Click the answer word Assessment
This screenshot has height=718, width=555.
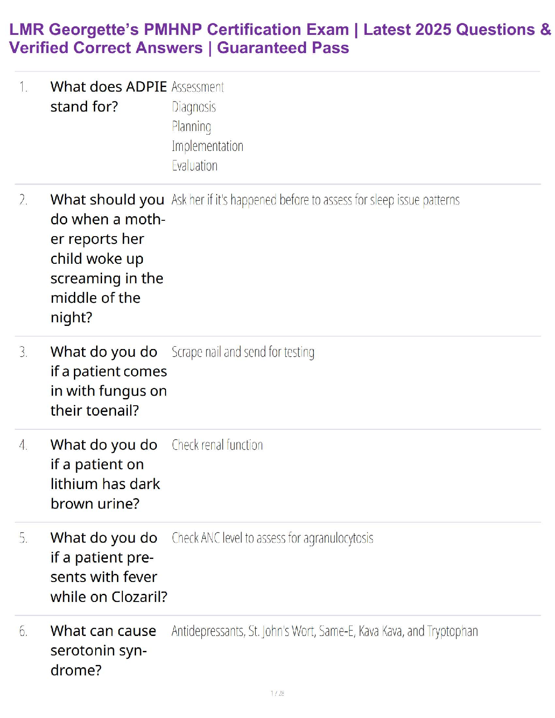198,87
